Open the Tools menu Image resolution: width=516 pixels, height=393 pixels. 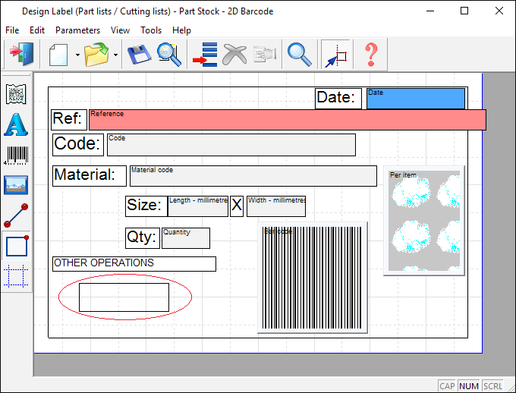click(151, 30)
